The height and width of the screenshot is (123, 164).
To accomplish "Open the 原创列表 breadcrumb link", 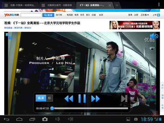I will [18, 28].
